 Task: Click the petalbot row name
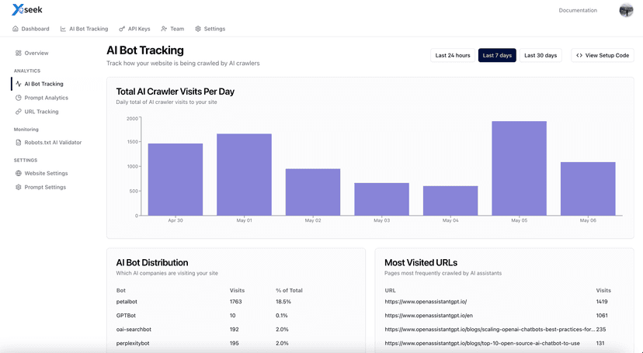(127, 301)
